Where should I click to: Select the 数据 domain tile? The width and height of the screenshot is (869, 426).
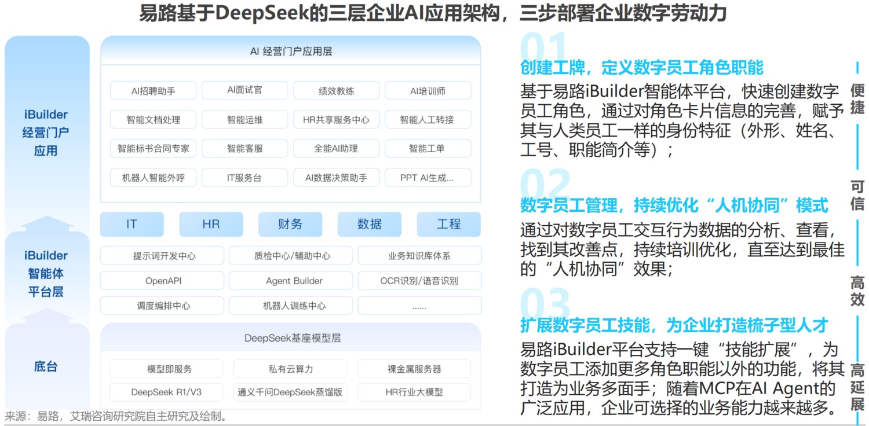[x=370, y=224]
